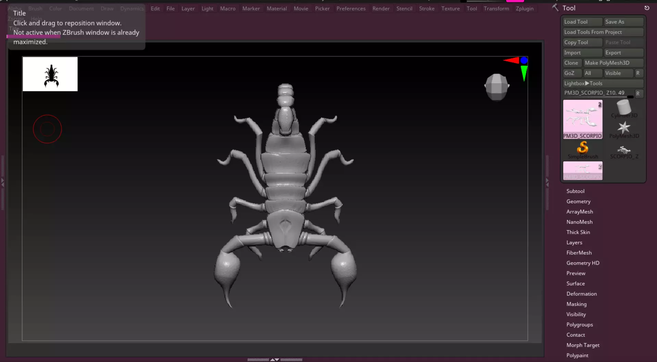This screenshot has width=657, height=362.
Task: Open the File menu
Action: [x=171, y=9]
